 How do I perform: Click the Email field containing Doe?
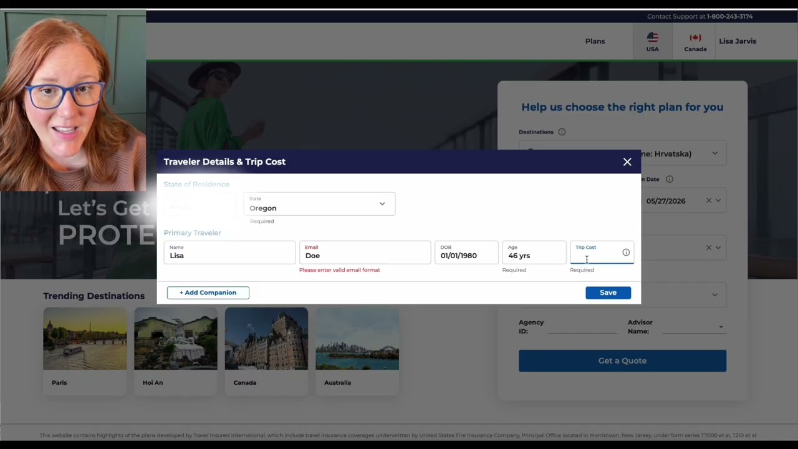[x=365, y=253]
